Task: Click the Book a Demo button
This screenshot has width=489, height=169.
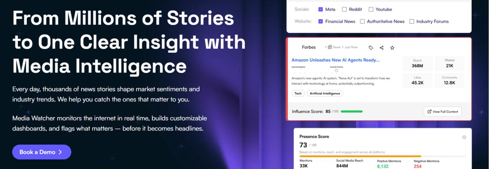Action: [41, 152]
